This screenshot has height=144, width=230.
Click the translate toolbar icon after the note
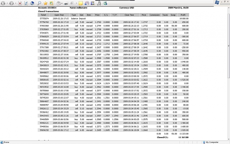(x=87, y=3)
